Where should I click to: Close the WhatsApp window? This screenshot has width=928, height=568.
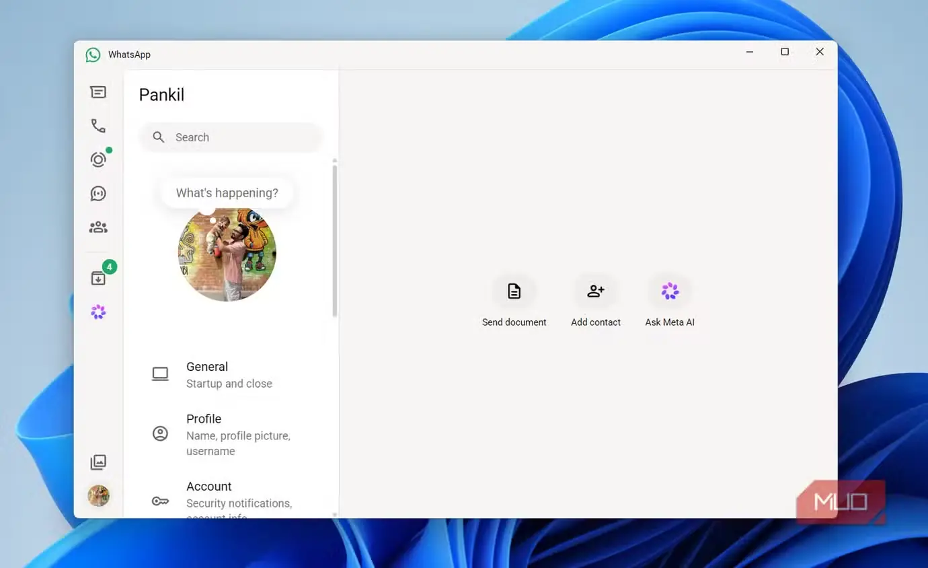pyautogui.click(x=820, y=52)
